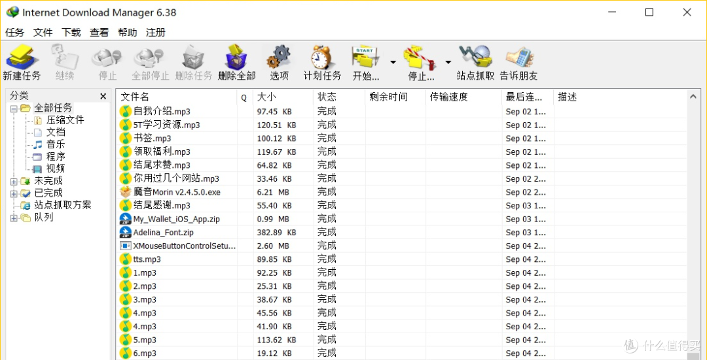Select 站点抓取方案 in the tree
Image resolution: width=707 pixels, height=360 pixels.
point(63,205)
